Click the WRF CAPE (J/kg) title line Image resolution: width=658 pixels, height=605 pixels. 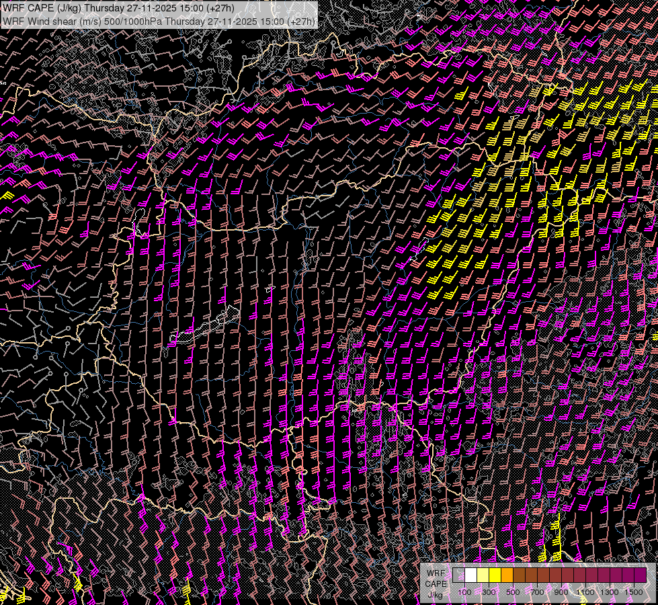click(119, 8)
